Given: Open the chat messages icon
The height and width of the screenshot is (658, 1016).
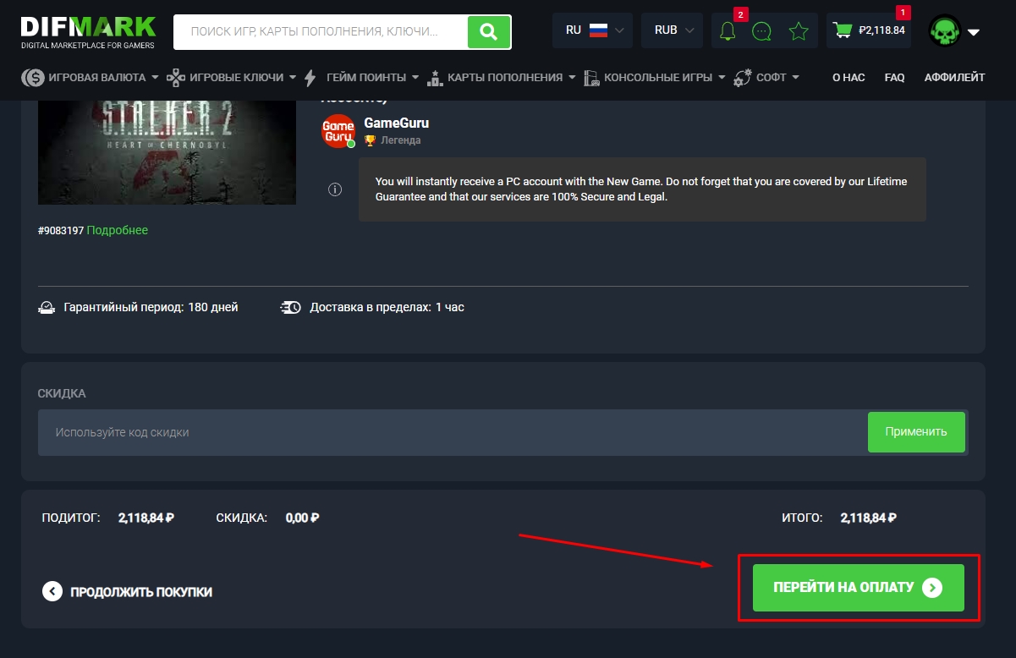Looking at the screenshot, I should point(761,31).
